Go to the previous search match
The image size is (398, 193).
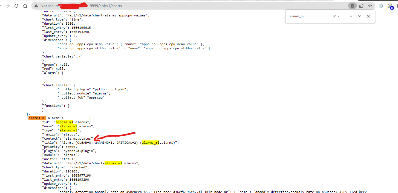pyautogui.click(x=351, y=16)
